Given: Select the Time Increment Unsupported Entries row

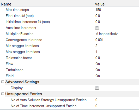Looking at the screenshot, I should point(69,106).
